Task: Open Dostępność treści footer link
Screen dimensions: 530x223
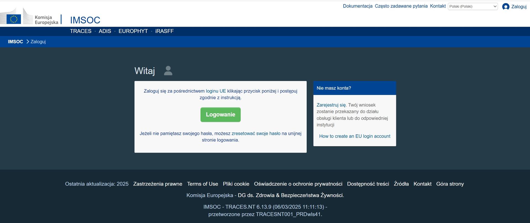Action: (x=368, y=184)
